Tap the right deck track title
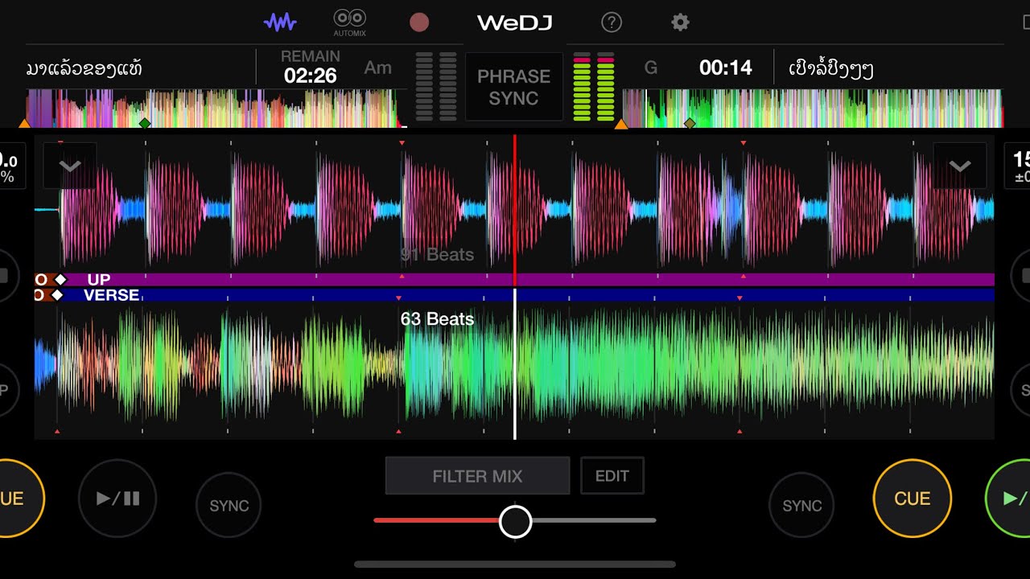The height and width of the screenshot is (579, 1030). (x=831, y=69)
